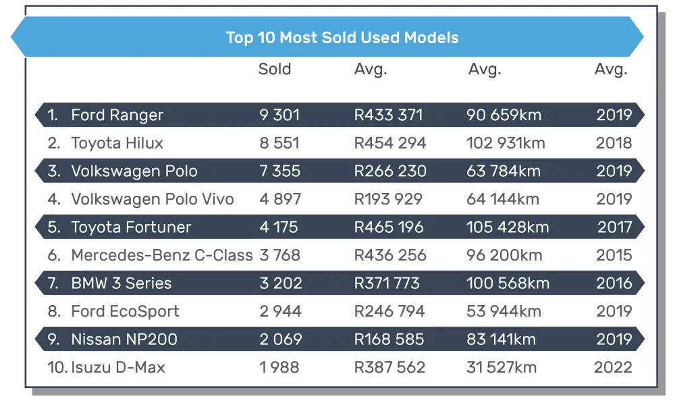Screen dimensions: 675x405
Task: Select the R465 196 price cell
Action: click(389, 227)
